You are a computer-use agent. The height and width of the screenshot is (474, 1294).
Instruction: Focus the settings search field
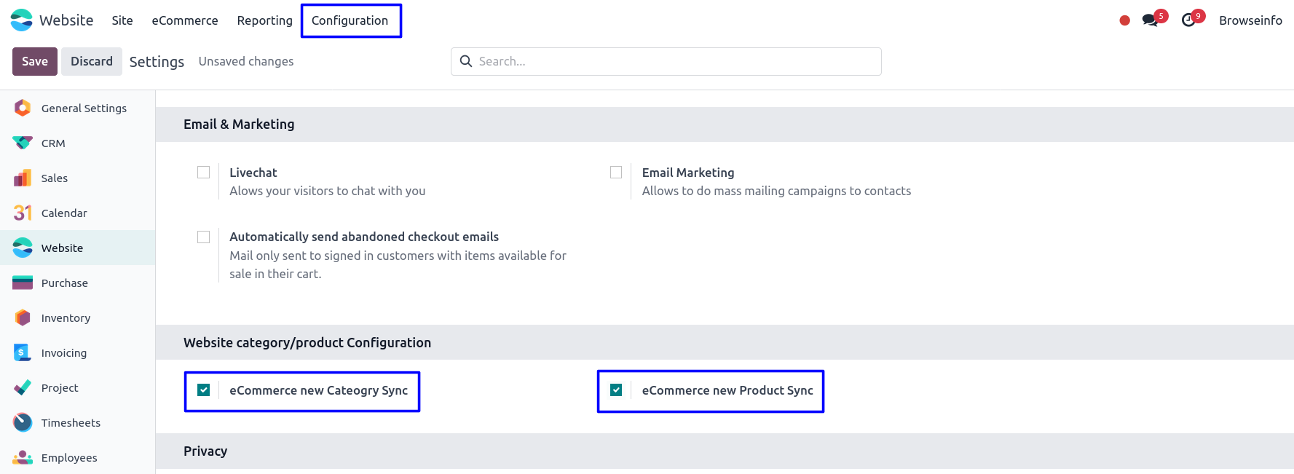click(677, 62)
